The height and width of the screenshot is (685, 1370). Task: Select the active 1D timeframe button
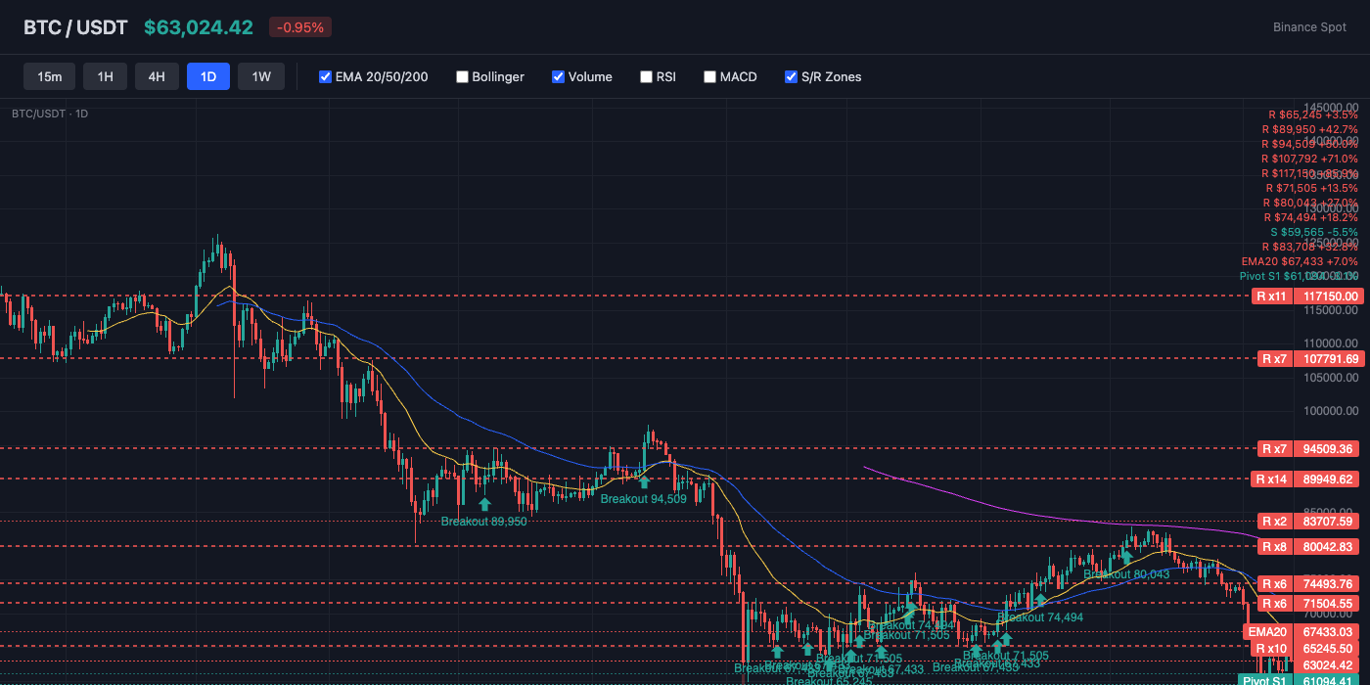(x=208, y=76)
